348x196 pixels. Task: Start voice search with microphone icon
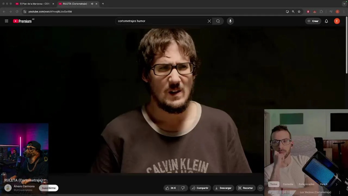click(230, 21)
